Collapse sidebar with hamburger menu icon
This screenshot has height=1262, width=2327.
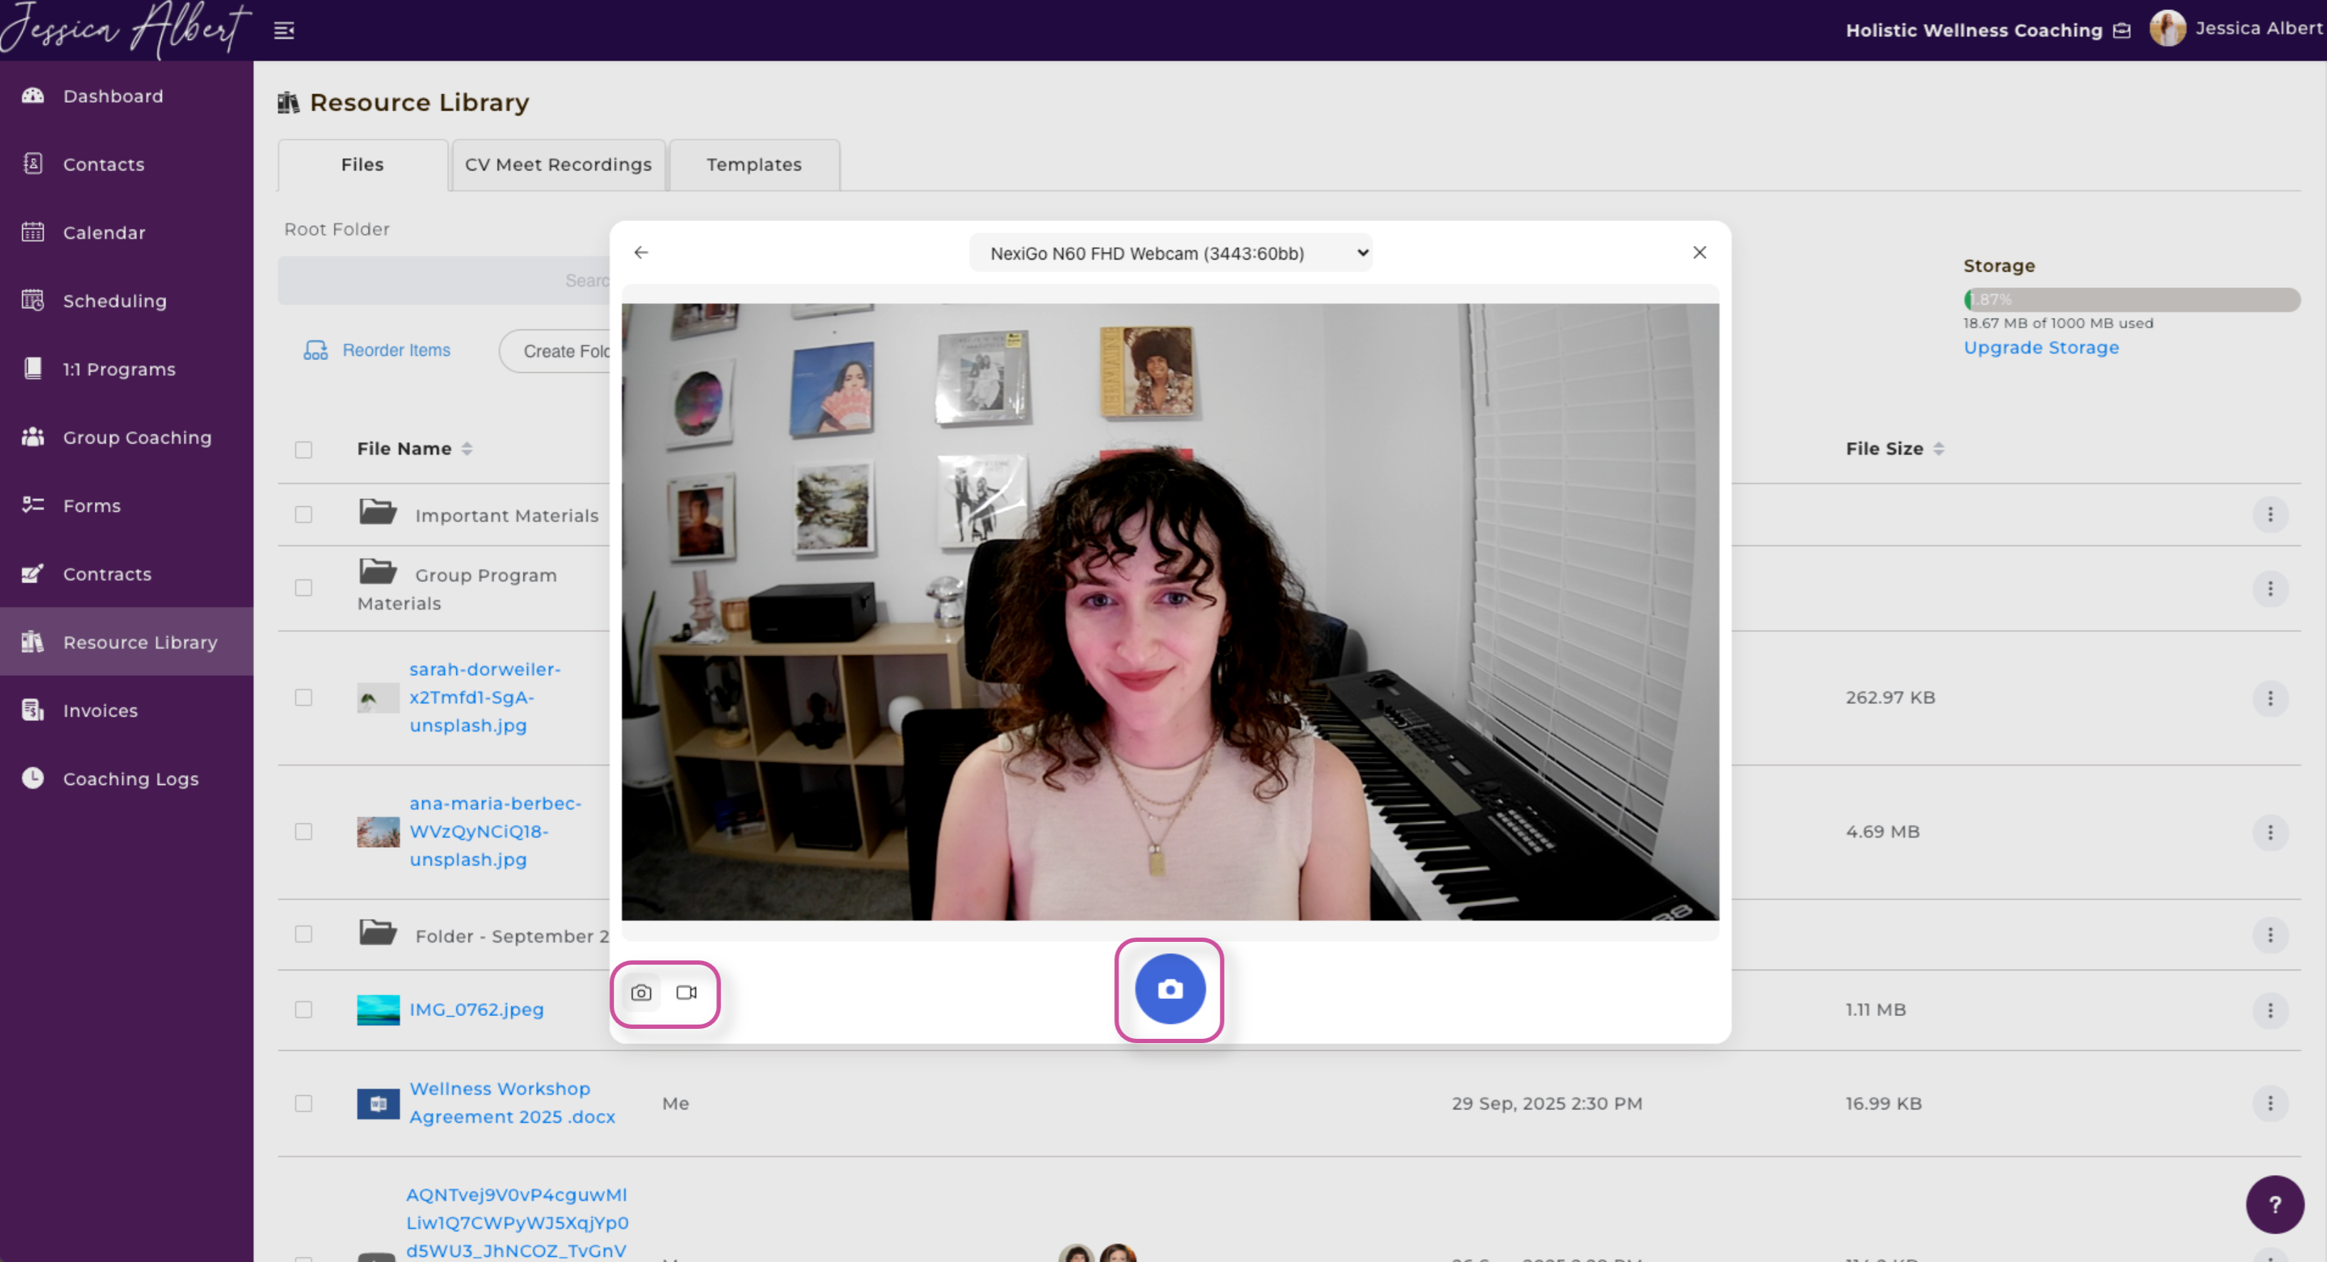click(x=284, y=31)
